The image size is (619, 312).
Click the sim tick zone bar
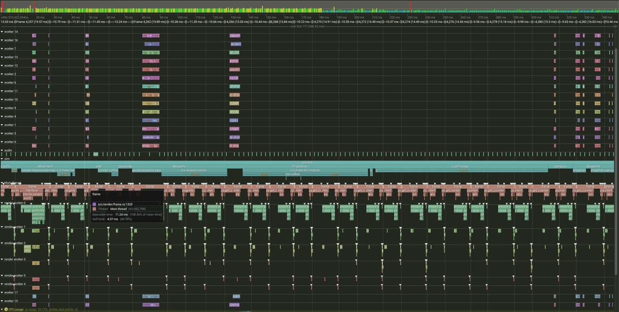pyautogui.click(x=308, y=163)
